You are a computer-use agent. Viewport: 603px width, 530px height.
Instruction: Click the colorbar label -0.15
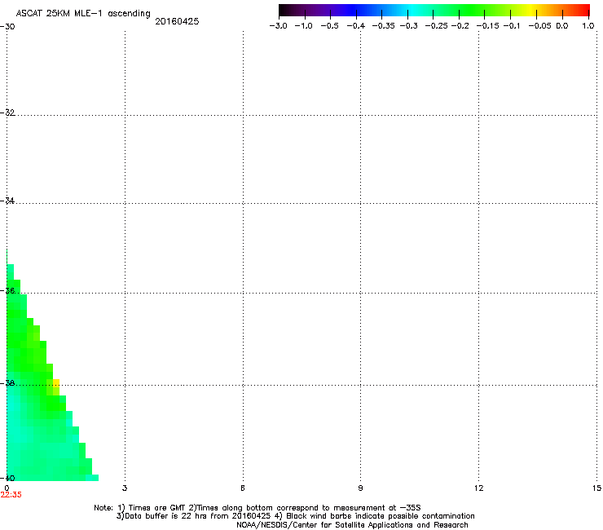(x=487, y=26)
